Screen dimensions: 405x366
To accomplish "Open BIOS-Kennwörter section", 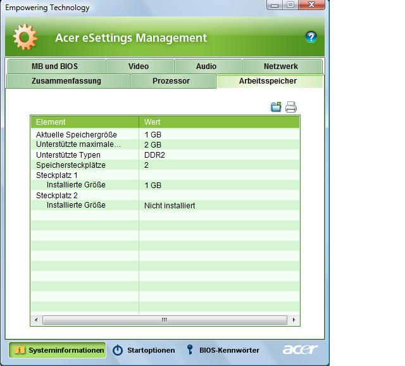I will pos(223,350).
